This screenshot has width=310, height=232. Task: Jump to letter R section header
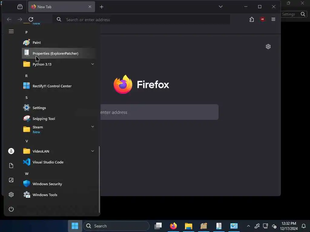(27, 76)
